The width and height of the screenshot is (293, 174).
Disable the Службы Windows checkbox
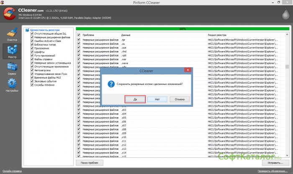(32, 85)
